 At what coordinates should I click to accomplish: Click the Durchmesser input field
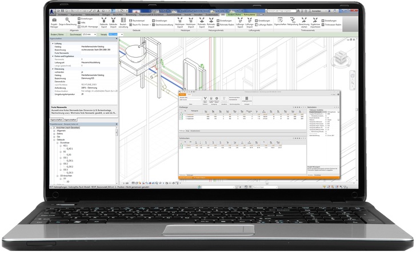pyautogui.click(x=89, y=34)
